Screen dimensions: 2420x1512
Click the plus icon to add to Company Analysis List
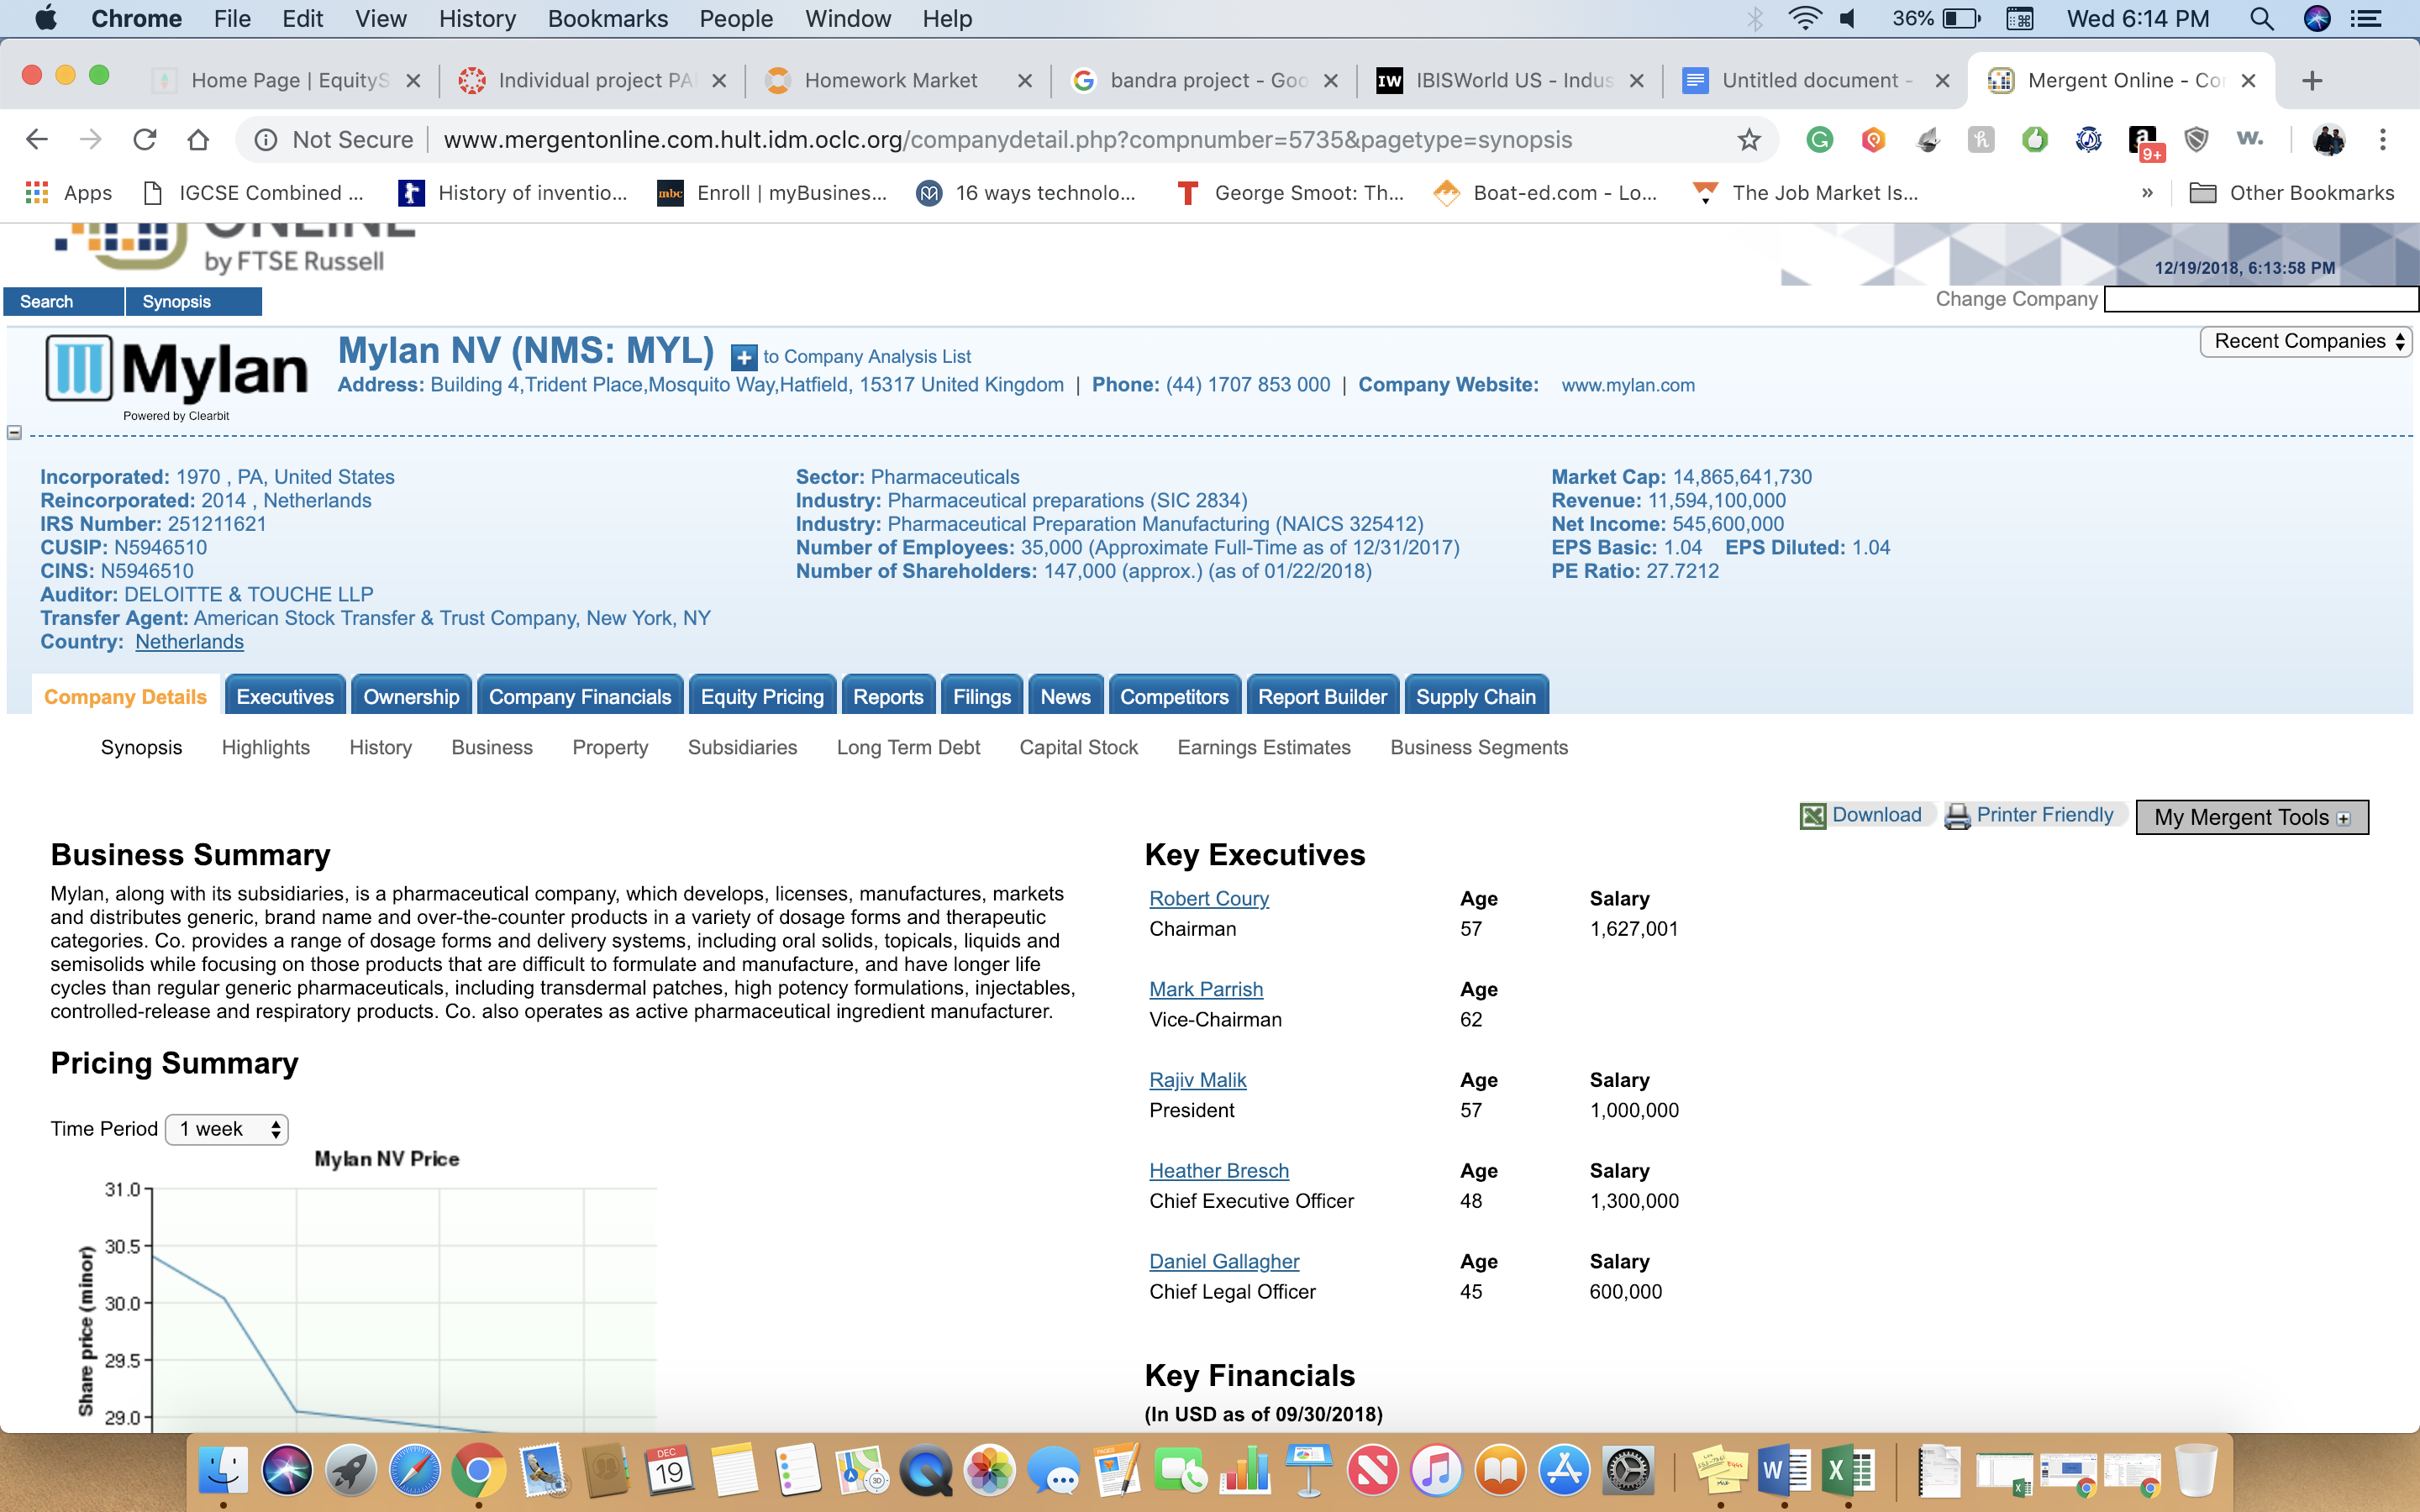(x=743, y=357)
